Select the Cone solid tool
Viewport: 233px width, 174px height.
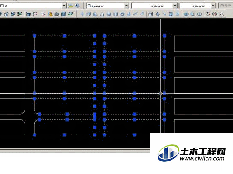coord(102,14)
